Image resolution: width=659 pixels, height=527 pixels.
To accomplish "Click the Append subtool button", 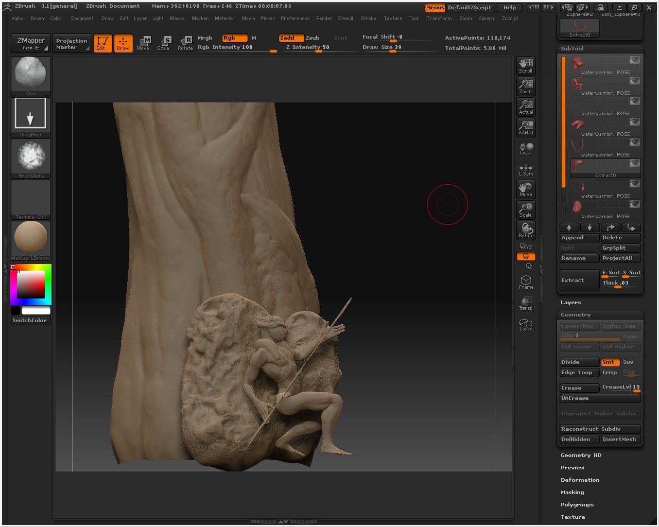I will click(579, 238).
